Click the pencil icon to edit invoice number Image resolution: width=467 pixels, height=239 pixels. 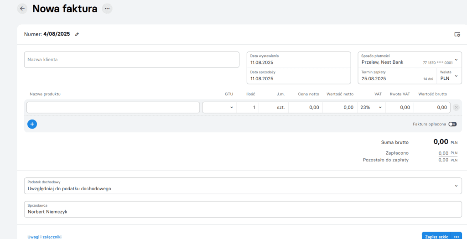[77, 34]
